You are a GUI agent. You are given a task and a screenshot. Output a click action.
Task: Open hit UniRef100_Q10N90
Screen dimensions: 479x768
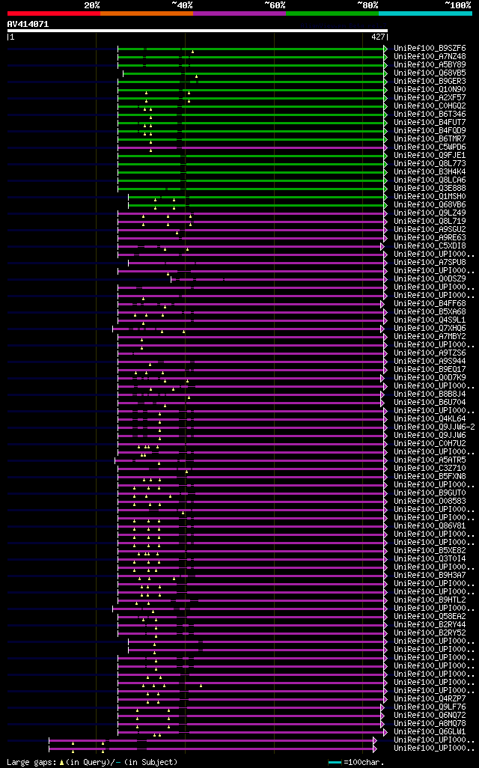click(430, 90)
